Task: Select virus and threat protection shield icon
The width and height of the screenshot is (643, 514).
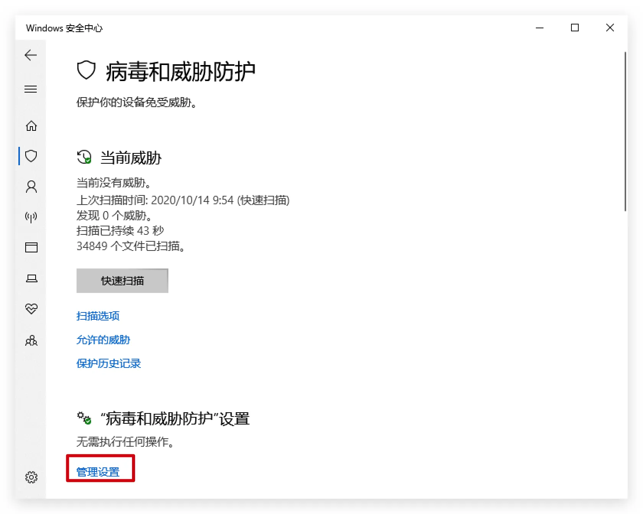Action: point(31,156)
